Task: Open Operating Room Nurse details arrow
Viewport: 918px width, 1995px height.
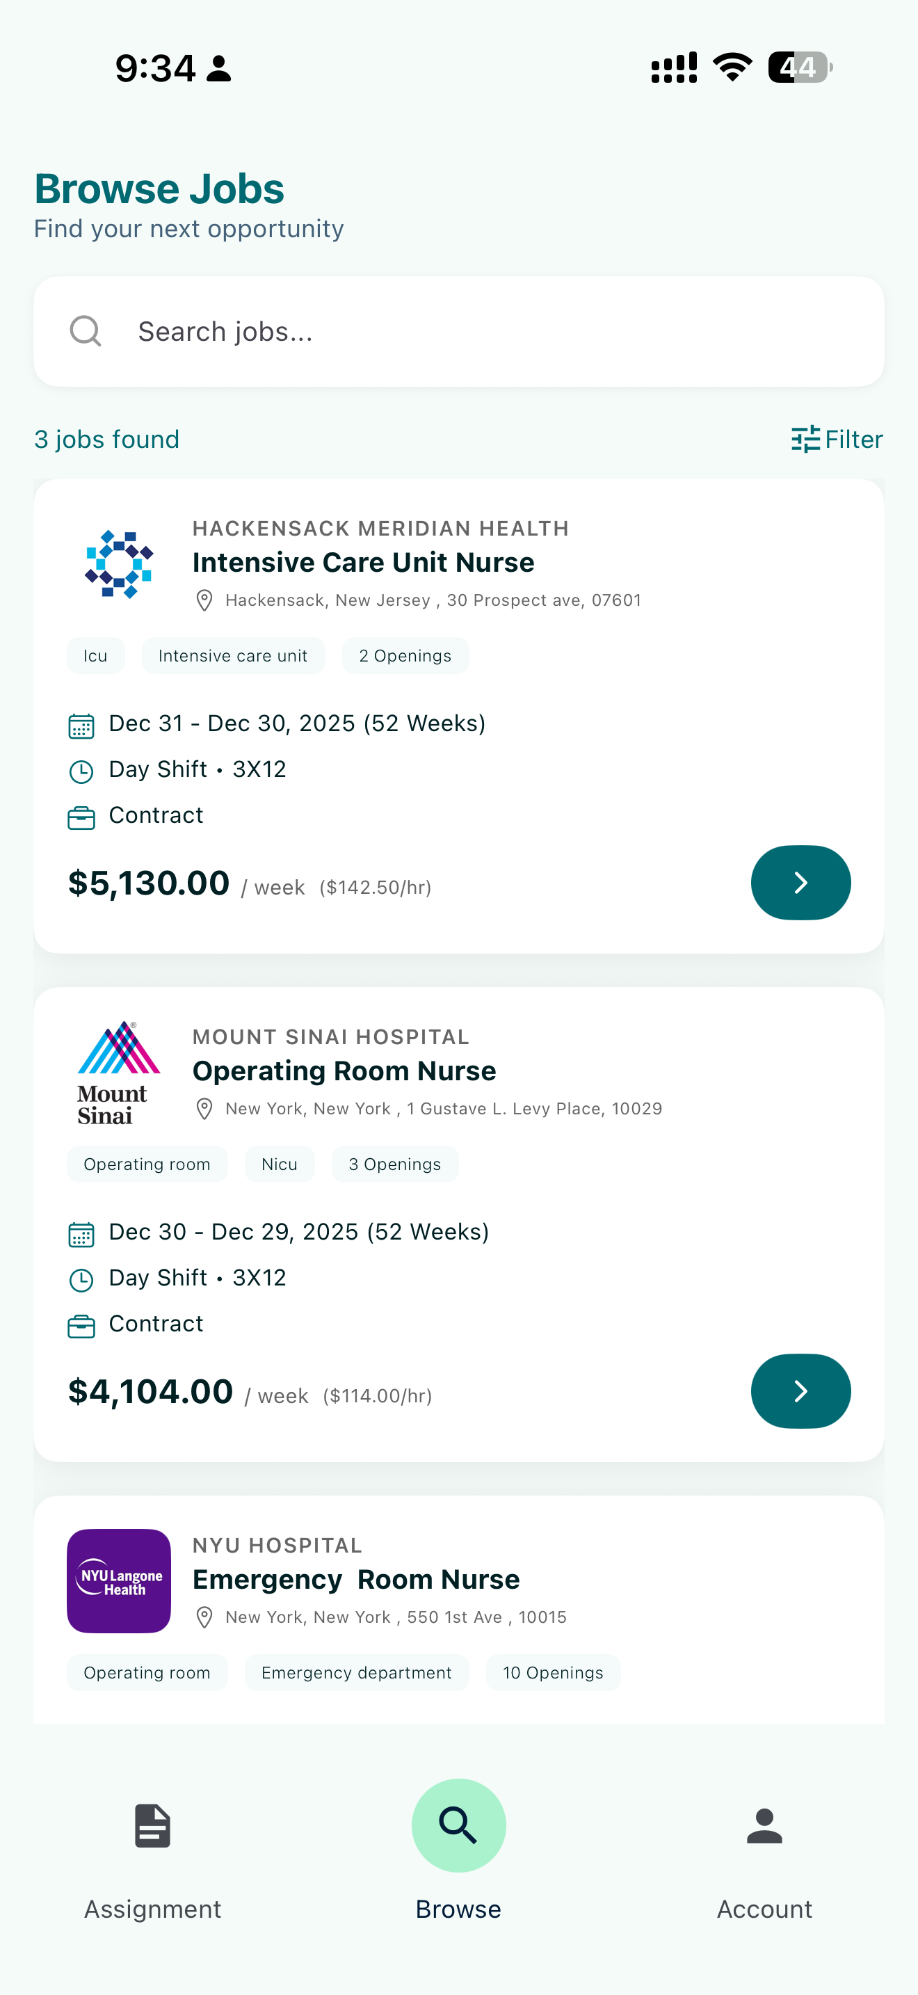Action: coord(800,1391)
